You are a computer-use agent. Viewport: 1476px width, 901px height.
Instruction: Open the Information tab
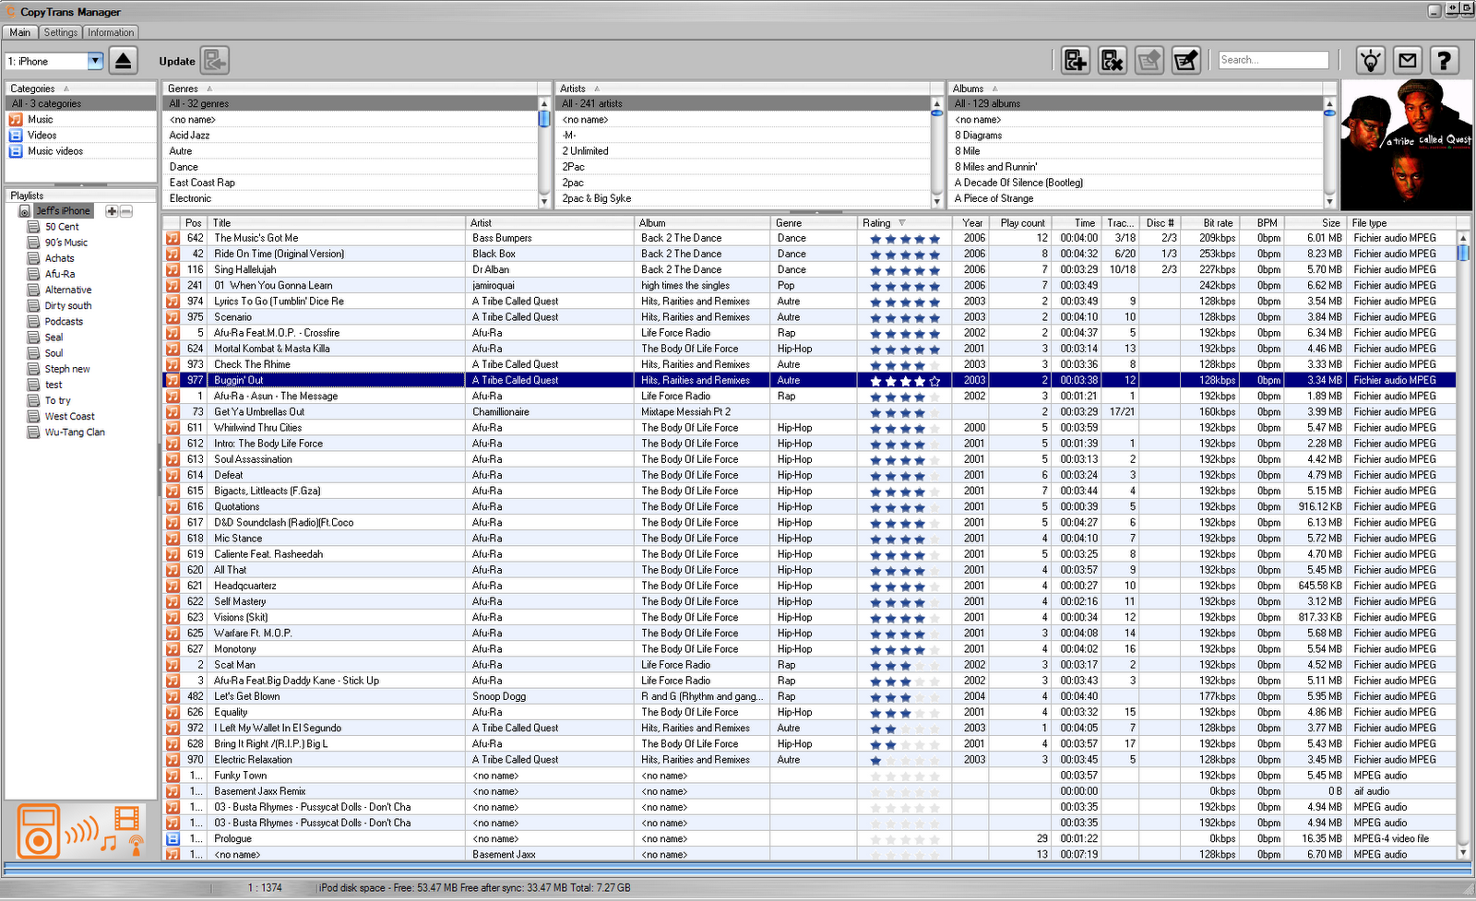111,32
